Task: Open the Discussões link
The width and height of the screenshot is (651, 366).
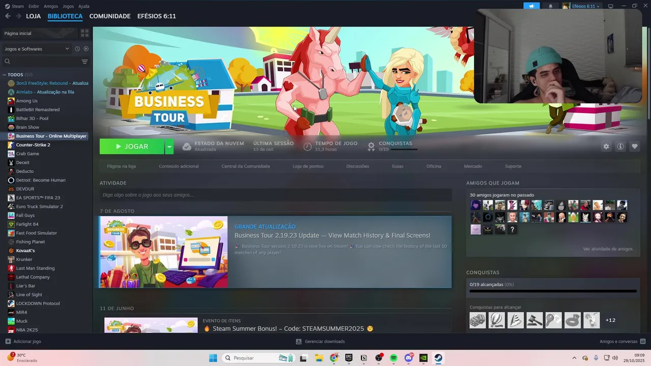Action: pyautogui.click(x=358, y=166)
